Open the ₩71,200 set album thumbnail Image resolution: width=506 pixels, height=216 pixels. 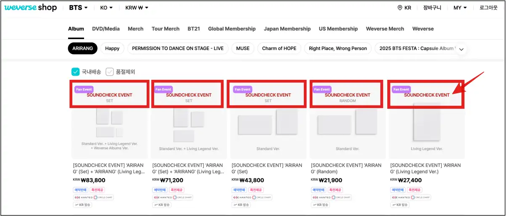189,120
